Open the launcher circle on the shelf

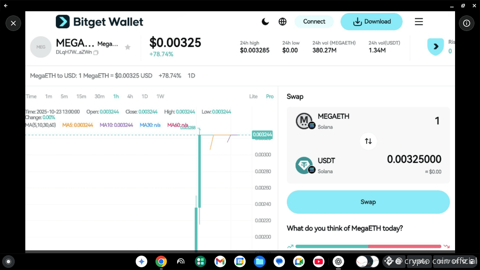coord(8,261)
